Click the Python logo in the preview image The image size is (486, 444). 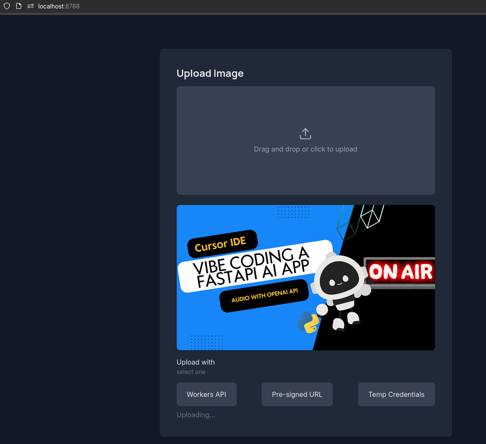[x=308, y=322]
